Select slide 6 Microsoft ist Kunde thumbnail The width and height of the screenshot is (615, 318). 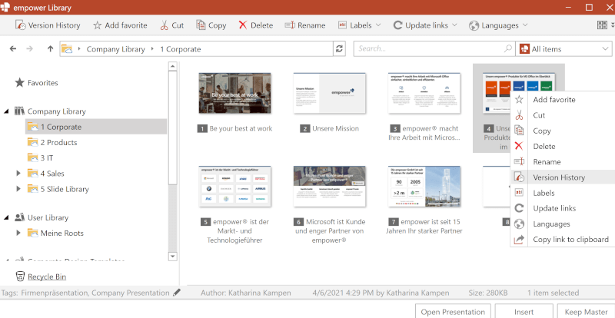[x=330, y=187]
